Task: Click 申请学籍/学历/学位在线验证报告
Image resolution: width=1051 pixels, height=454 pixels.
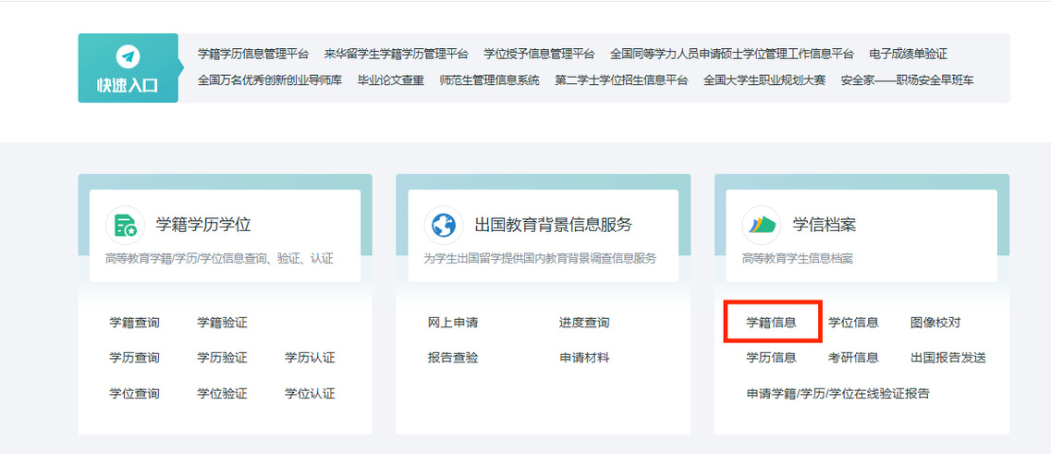Action: tap(837, 394)
